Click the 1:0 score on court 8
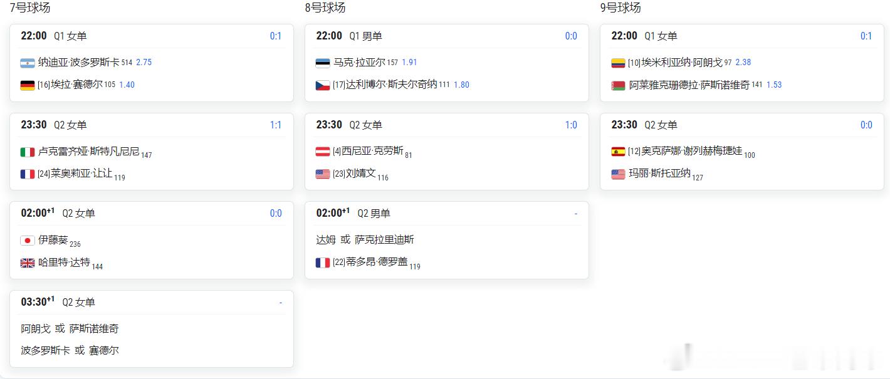890x379 pixels. pyautogui.click(x=571, y=125)
